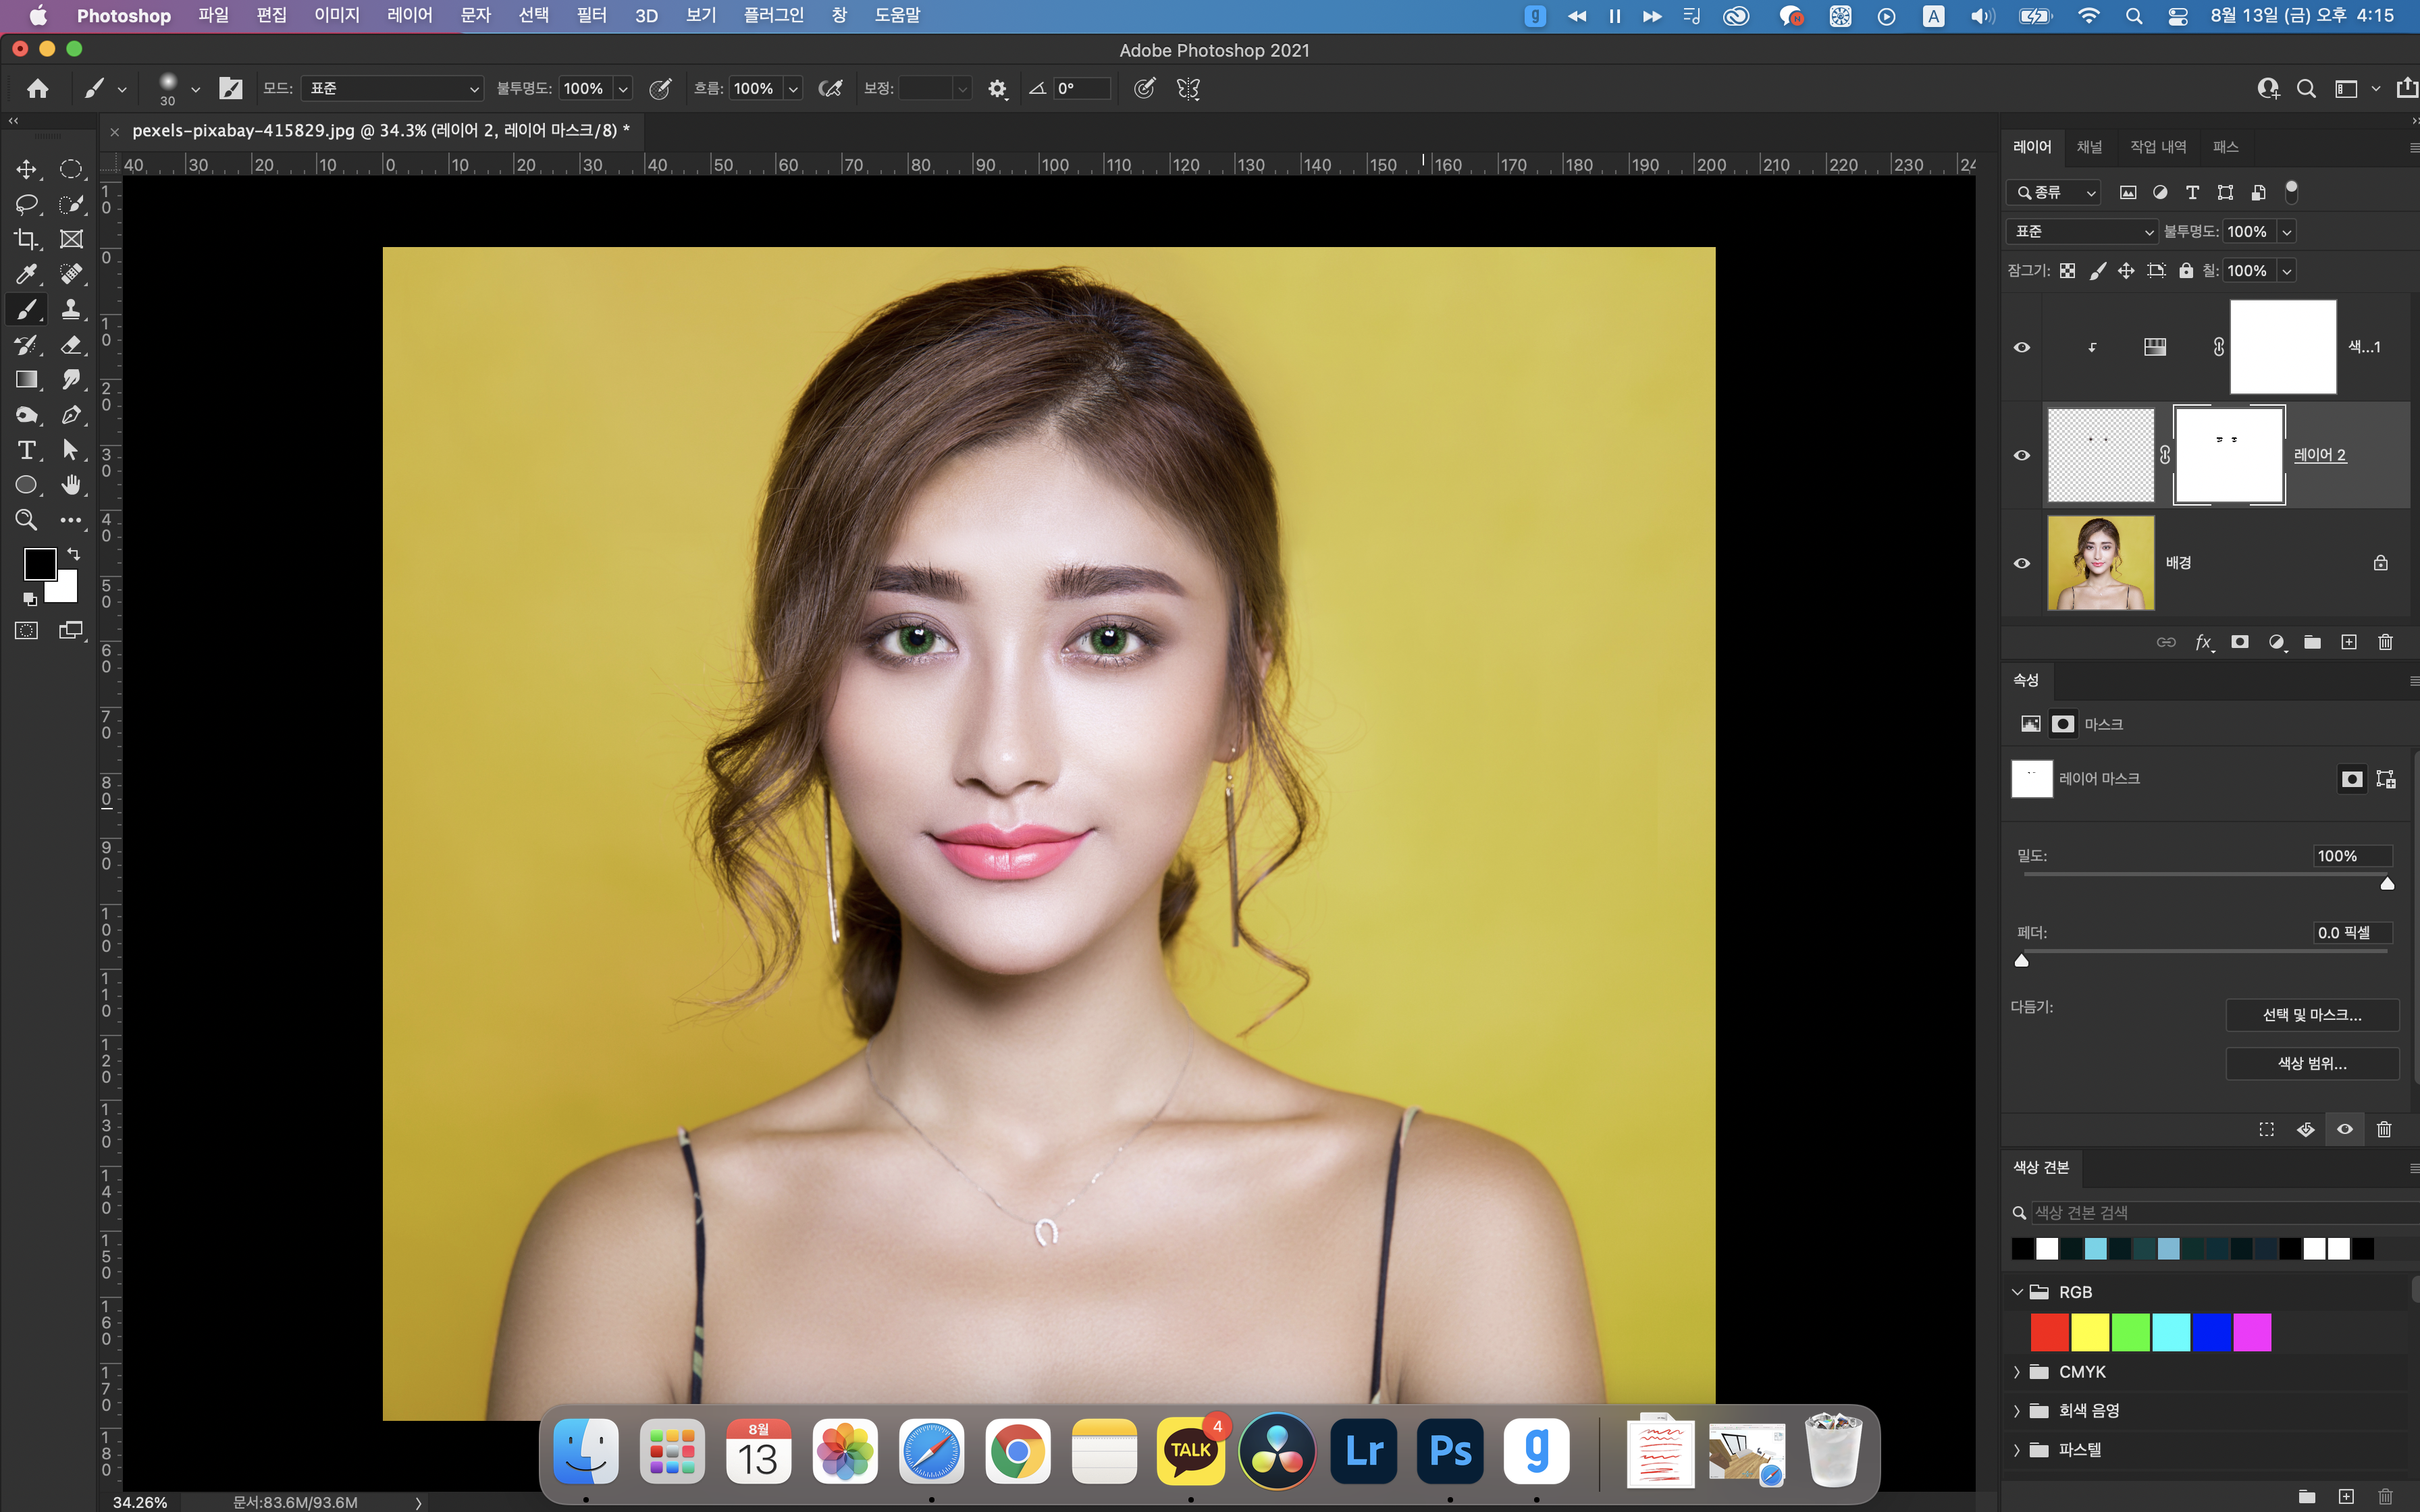Click the add layer style fx icon
2420x1512 pixels.
(2203, 642)
